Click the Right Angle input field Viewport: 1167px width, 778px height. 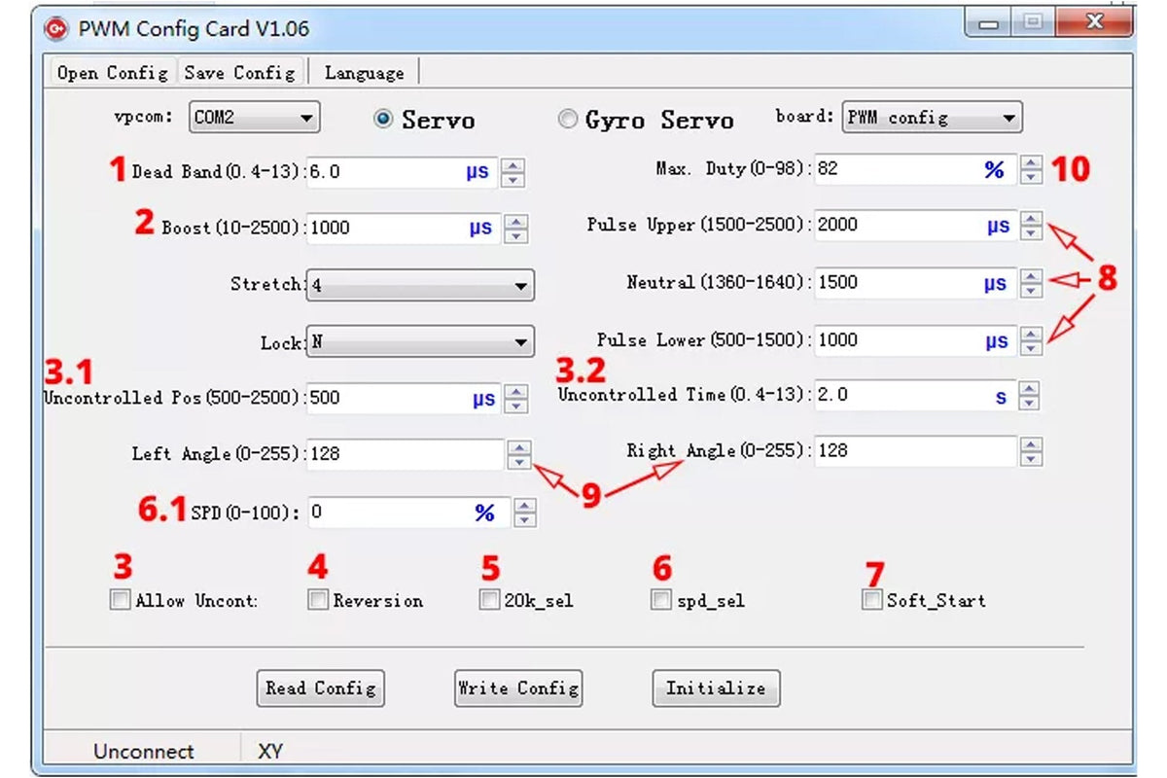click(x=915, y=451)
